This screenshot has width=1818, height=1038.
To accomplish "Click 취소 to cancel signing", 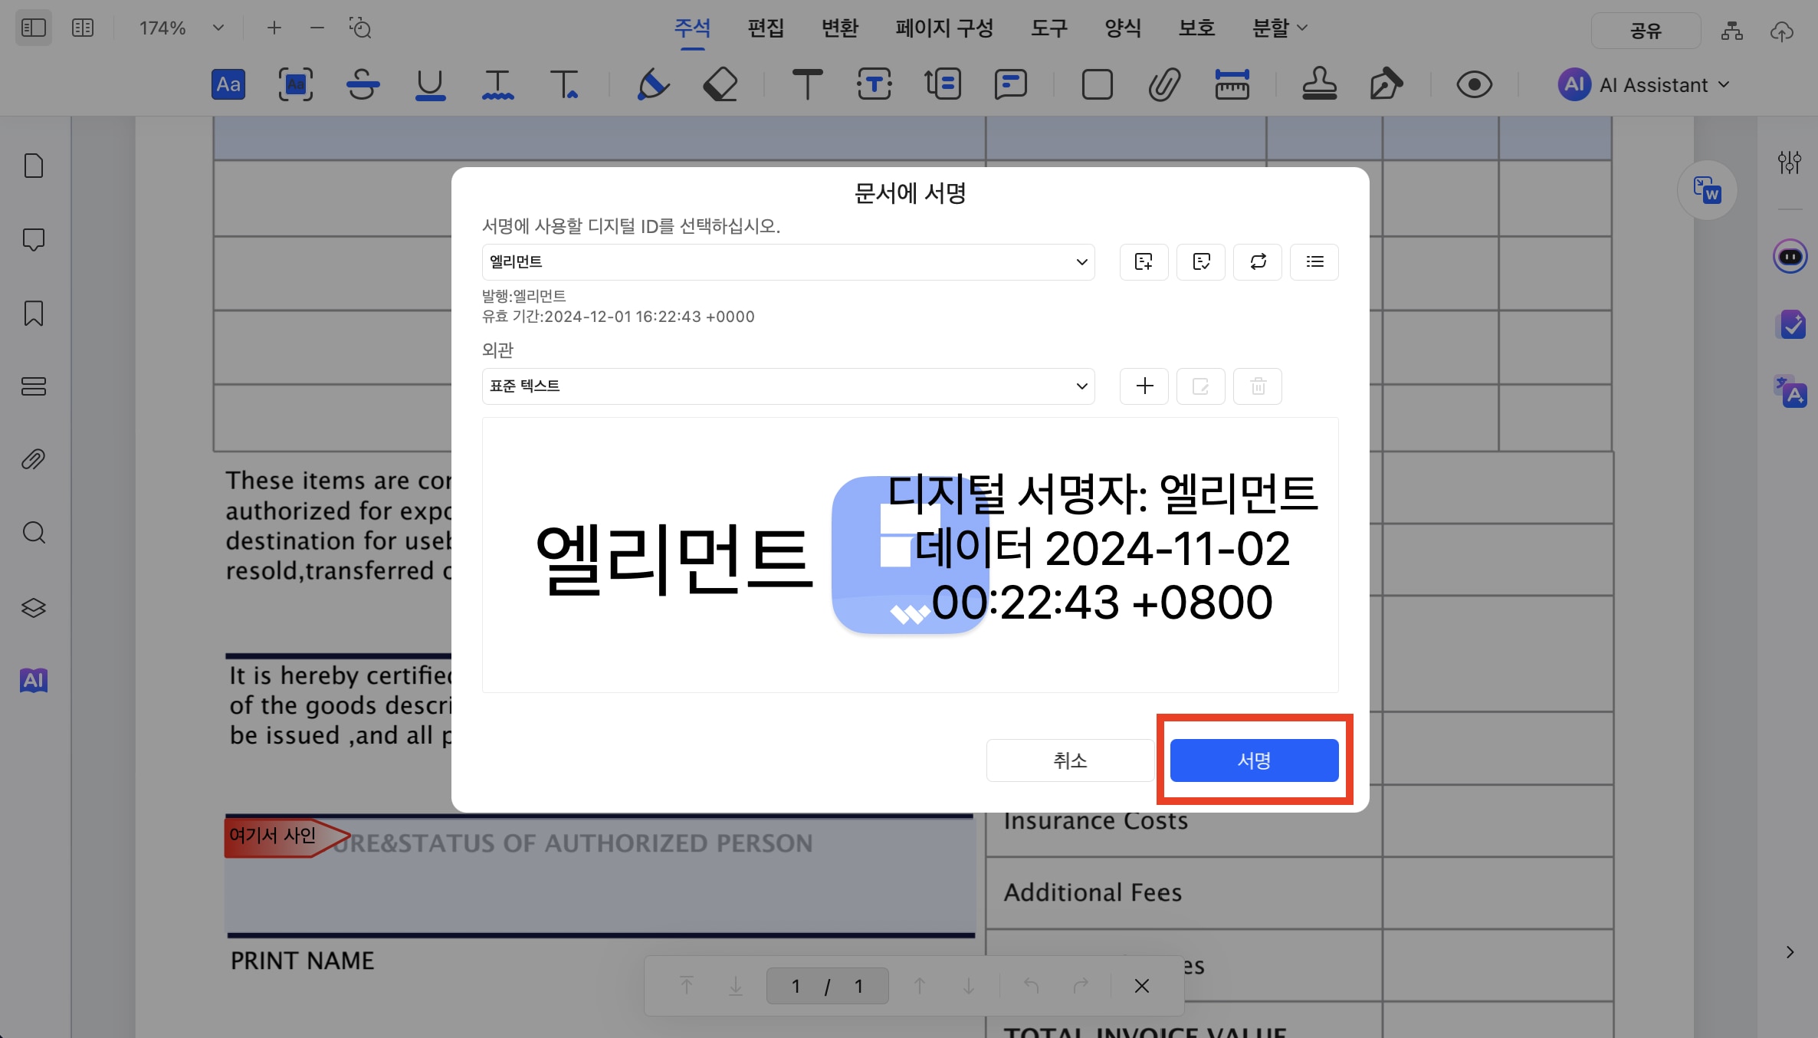I will pyautogui.click(x=1068, y=760).
